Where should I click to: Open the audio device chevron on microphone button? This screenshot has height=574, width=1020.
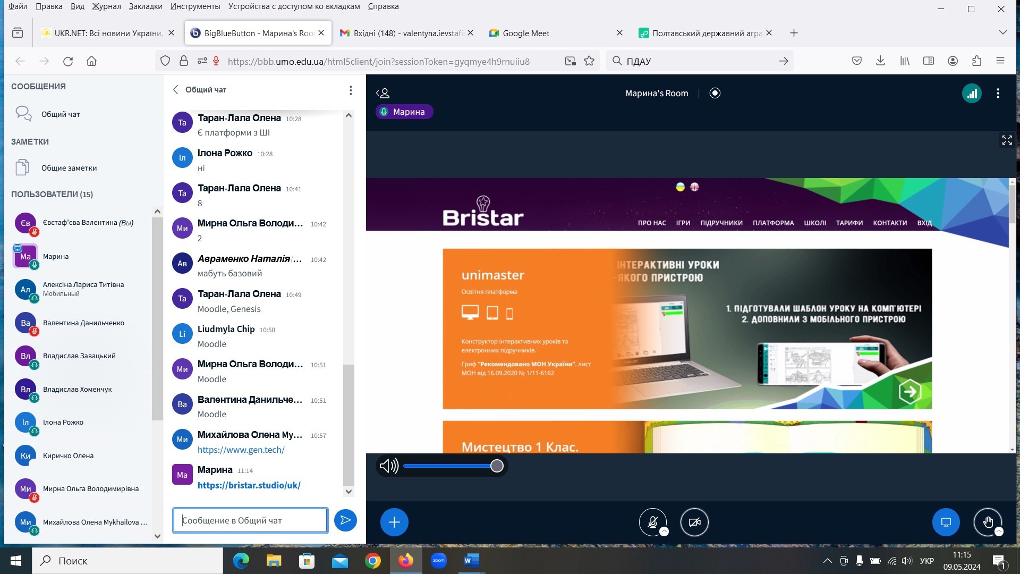click(x=664, y=531)
